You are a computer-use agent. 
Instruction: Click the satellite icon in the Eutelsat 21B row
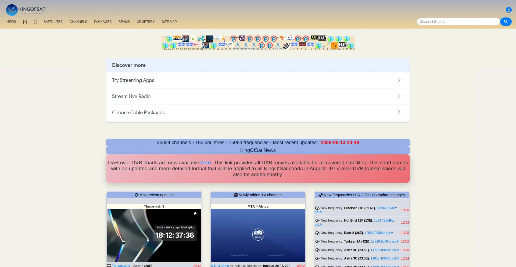[317, 208]
